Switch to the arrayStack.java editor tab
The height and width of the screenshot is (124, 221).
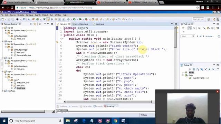[81, 24]
